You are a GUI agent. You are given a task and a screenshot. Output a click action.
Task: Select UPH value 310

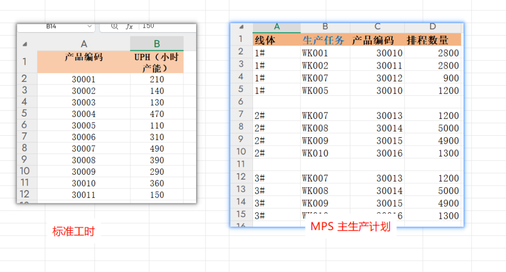(157, 137)
